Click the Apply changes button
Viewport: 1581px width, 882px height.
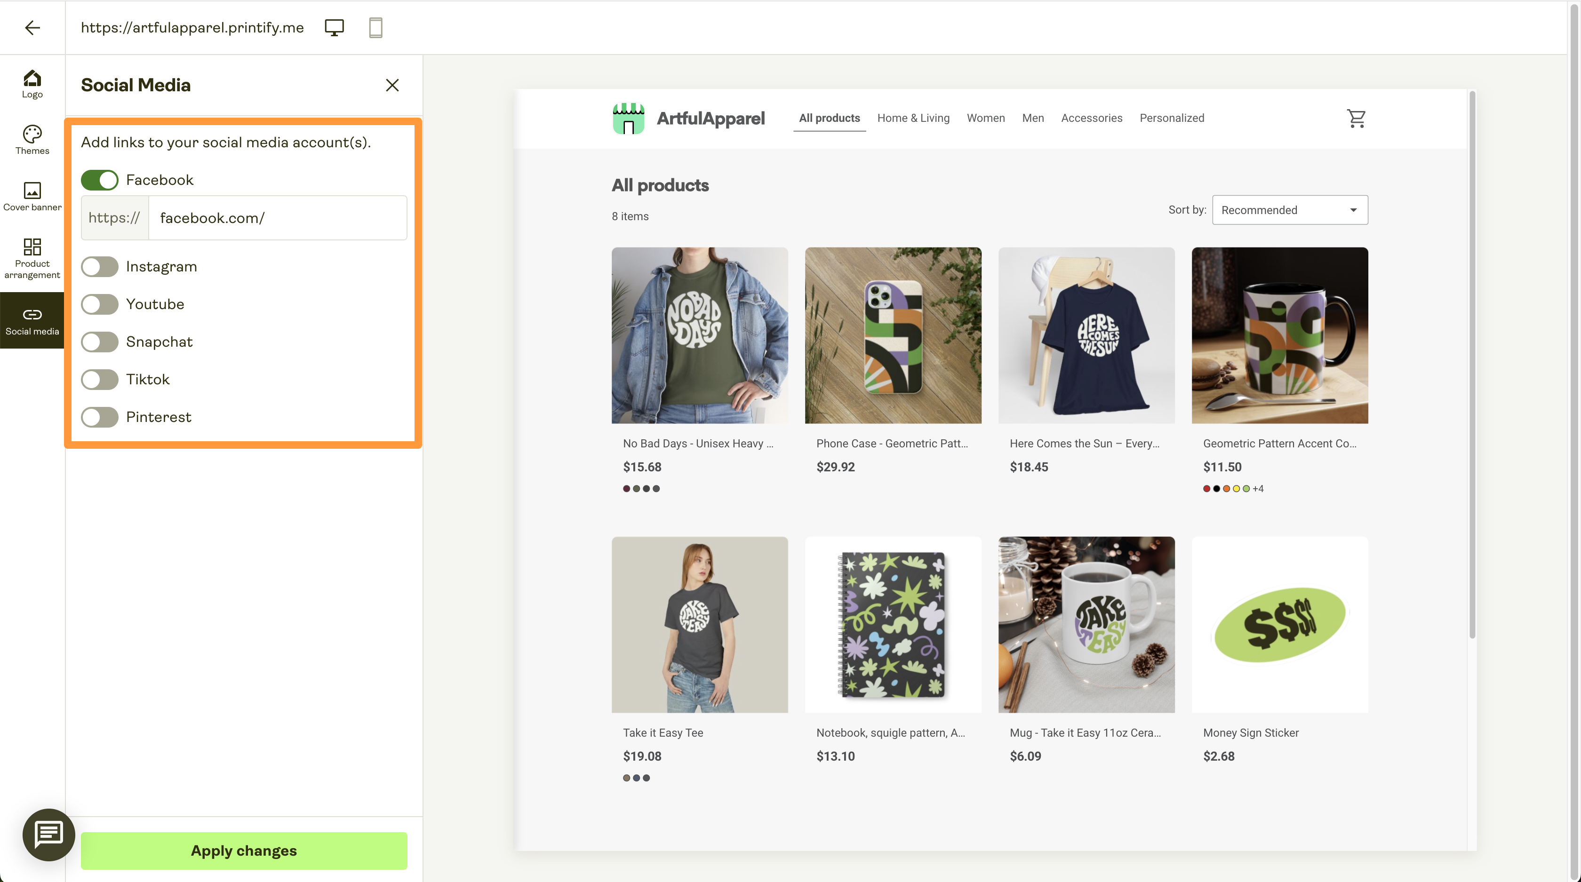coord(244,851)
